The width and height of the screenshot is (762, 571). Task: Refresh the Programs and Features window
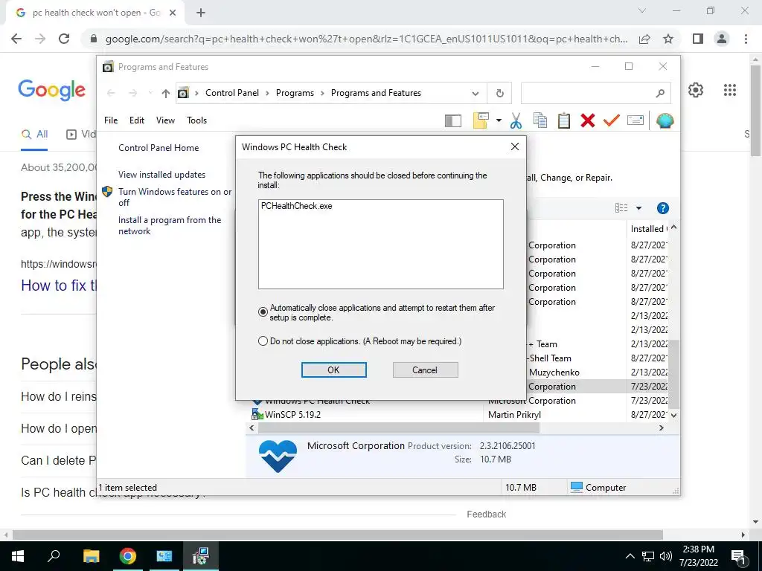coord(499,93)
